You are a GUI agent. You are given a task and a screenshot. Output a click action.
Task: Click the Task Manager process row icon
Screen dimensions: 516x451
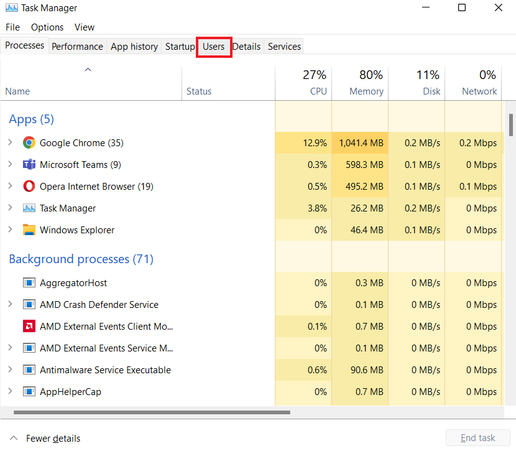tap(29, 208)
